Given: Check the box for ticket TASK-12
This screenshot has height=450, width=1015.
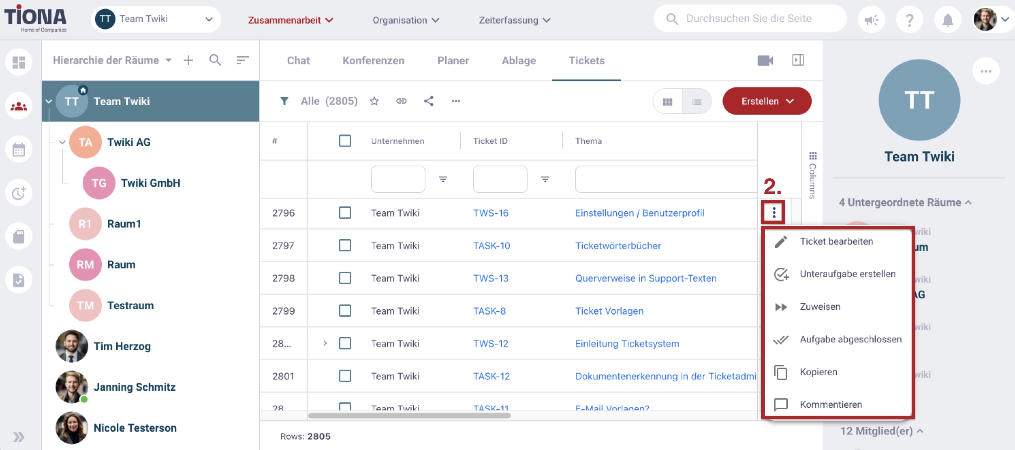Looking at the screenshot, I should 345,376.
